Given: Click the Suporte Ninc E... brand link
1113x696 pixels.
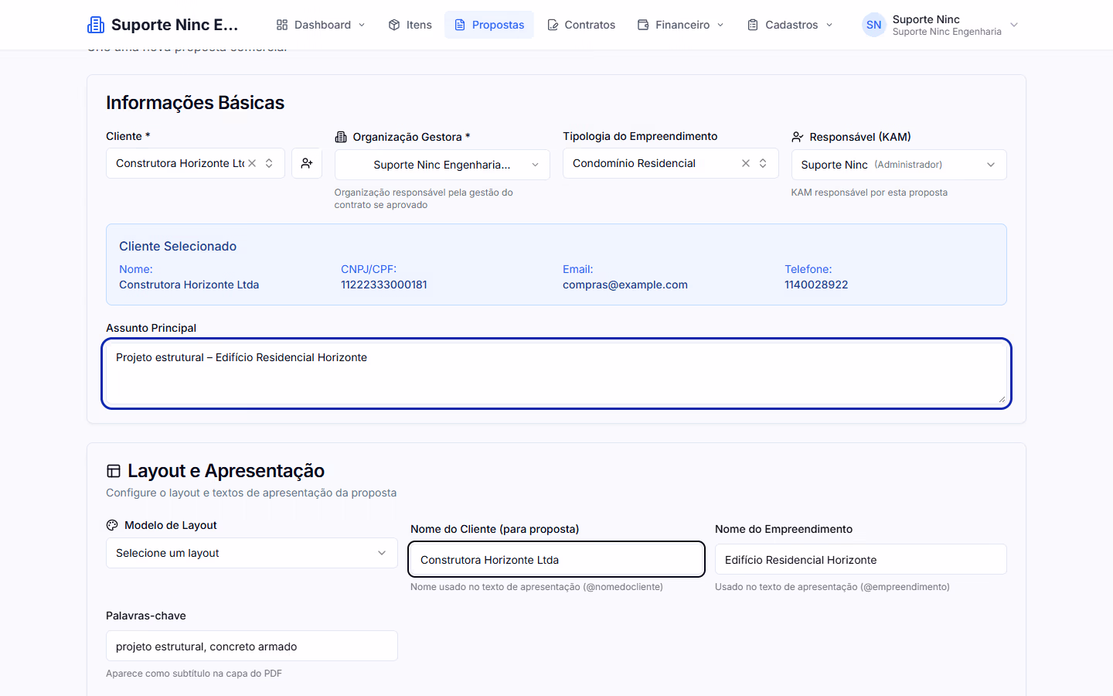Looking at the screenshot, I should coord(163,25).
